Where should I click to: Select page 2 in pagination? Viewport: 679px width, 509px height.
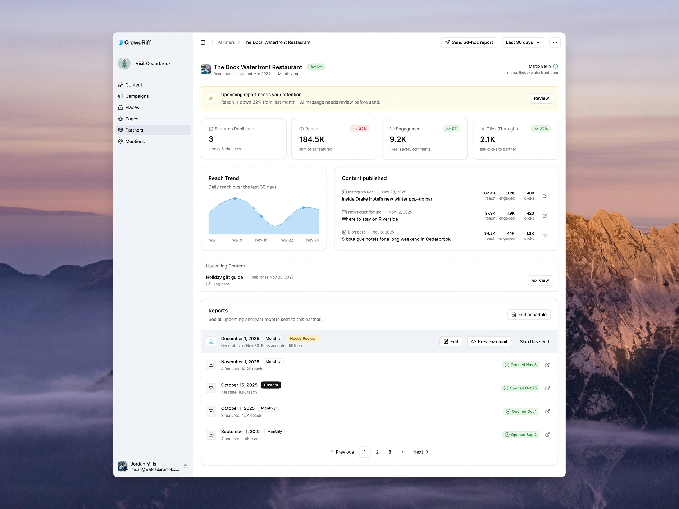tap(377, 452)
